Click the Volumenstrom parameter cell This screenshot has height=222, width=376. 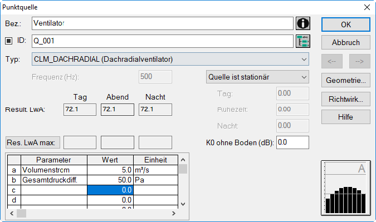pyautogui.click(x=54, y=170)
